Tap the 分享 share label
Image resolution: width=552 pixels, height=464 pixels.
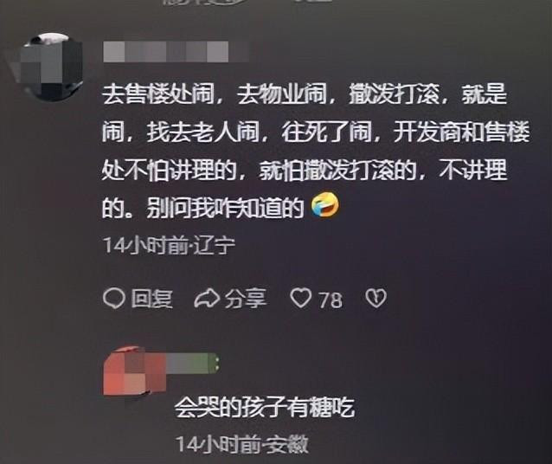point(246,299)
